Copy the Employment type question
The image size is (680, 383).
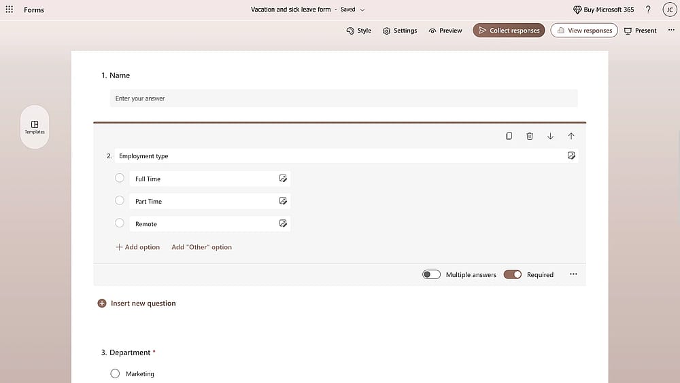[509, 136]
